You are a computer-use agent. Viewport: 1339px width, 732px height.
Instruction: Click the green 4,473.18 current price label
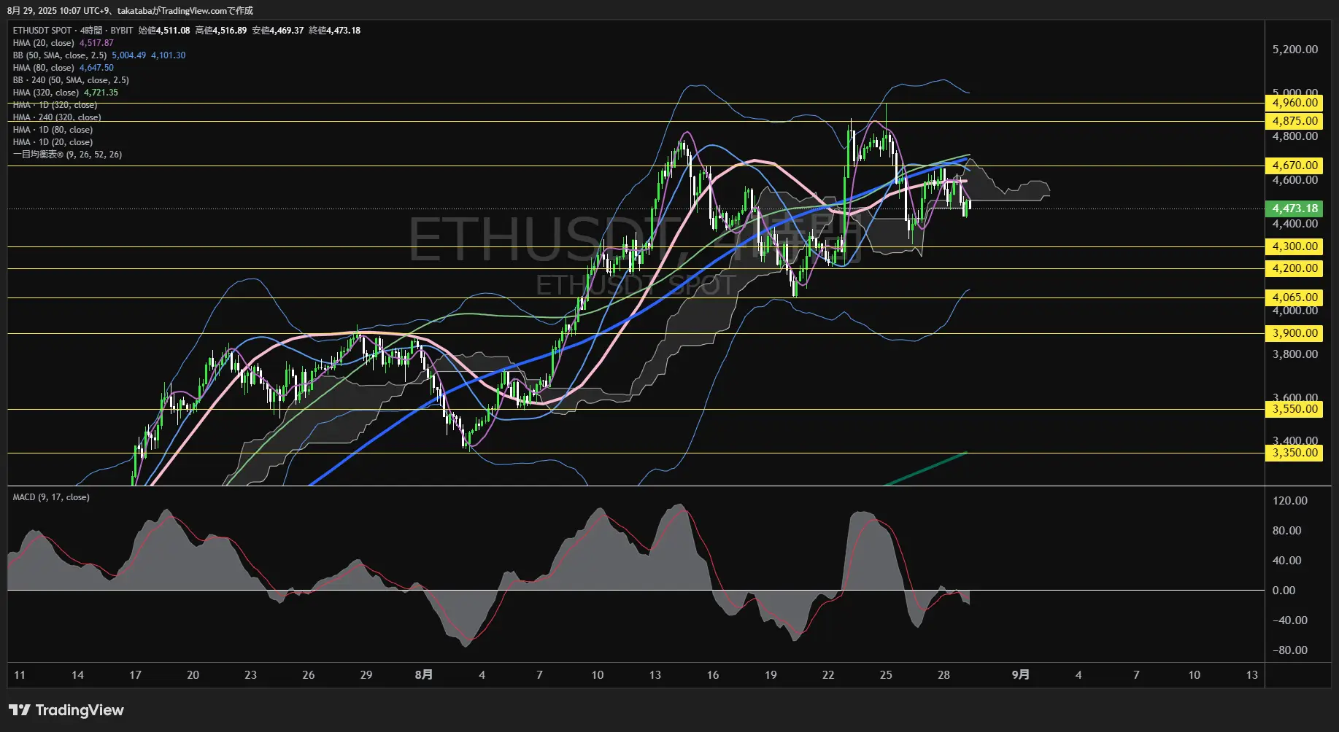click(x=1294, y=209)
